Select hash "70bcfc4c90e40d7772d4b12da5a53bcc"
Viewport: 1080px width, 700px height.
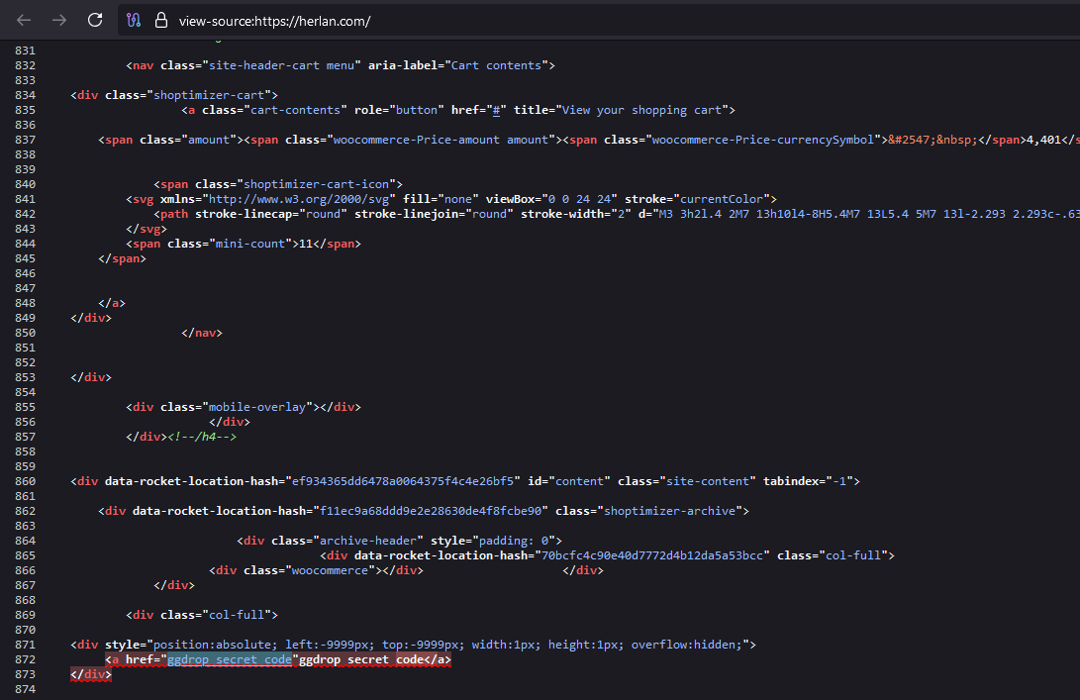point(652,556)
